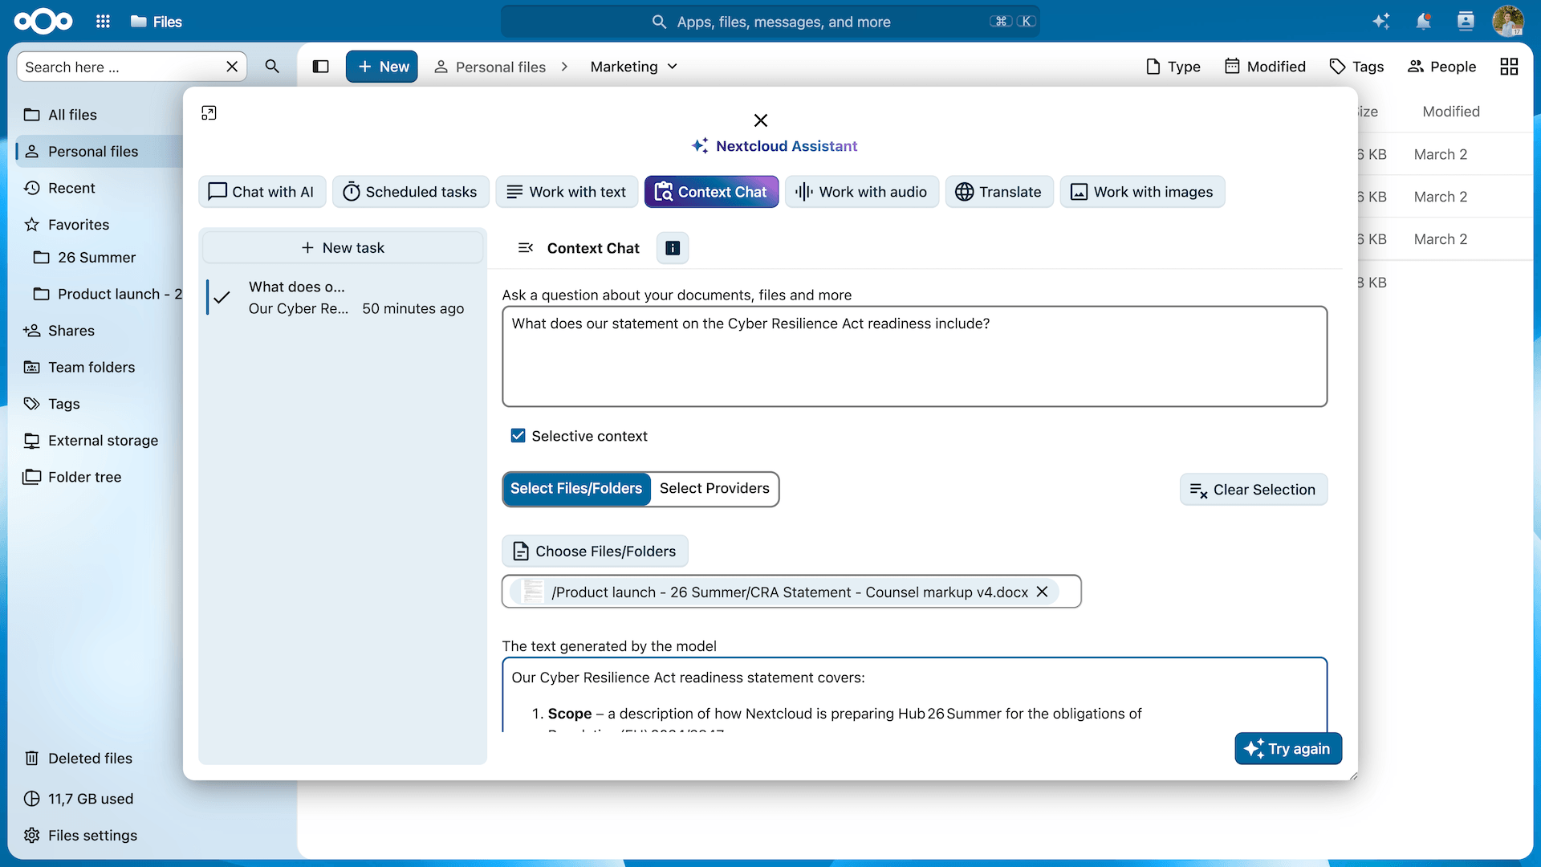This screenshot has width=1541, height=867.
Task: Switch to Work with images tab
Action: pyautogui.click(x=1142, y=192)
